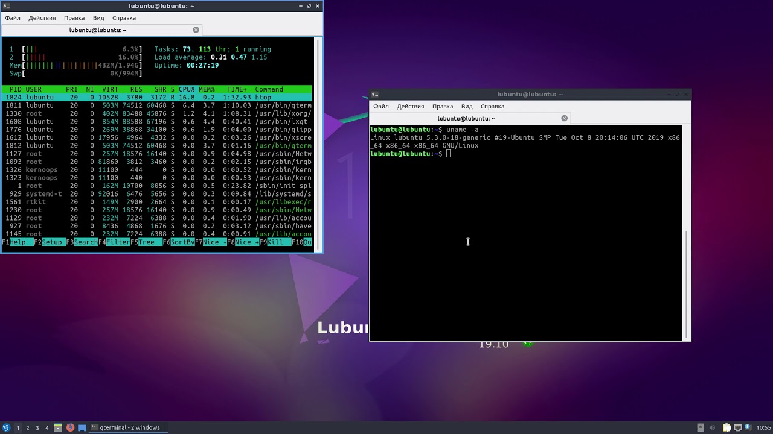Switch to virtual desktop 2

27,427
